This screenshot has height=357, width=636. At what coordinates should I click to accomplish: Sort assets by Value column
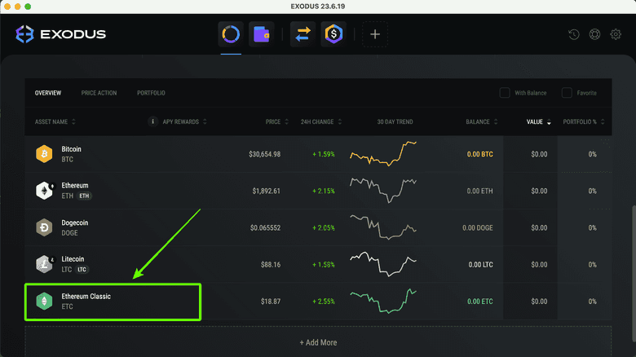(x=538, y=122)
